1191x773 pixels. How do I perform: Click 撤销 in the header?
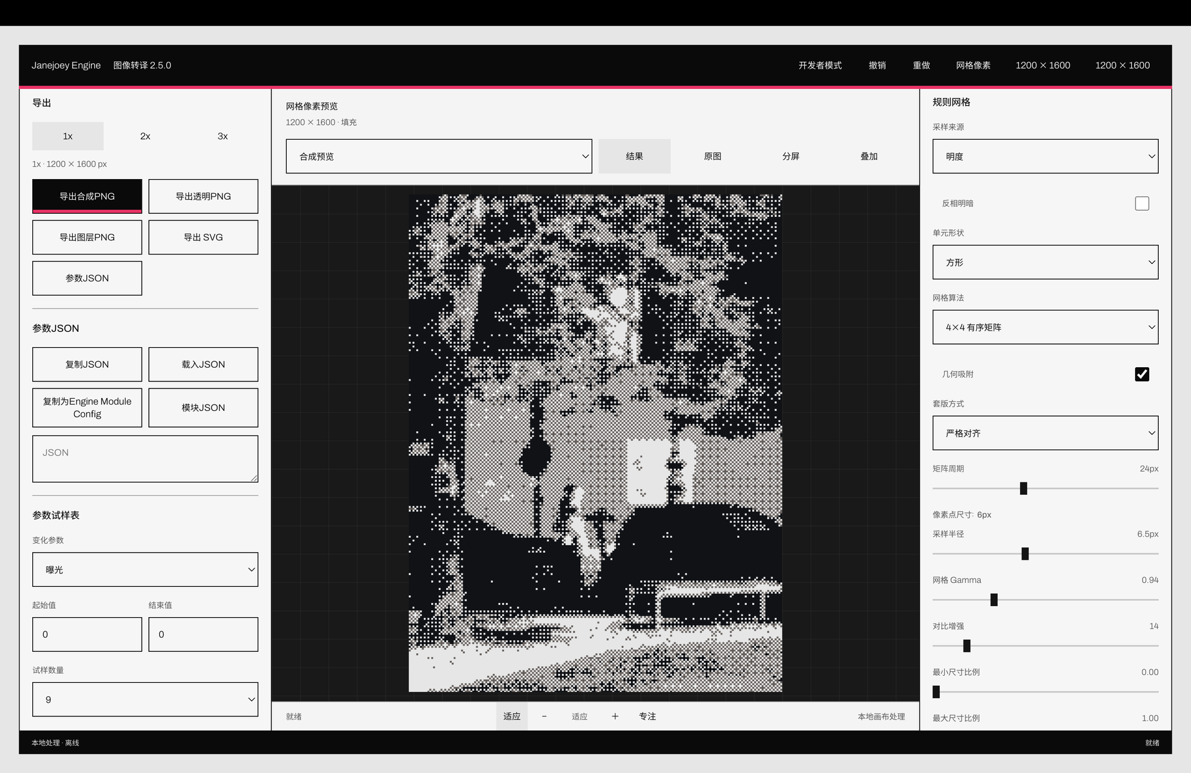(x=877, y=65)
